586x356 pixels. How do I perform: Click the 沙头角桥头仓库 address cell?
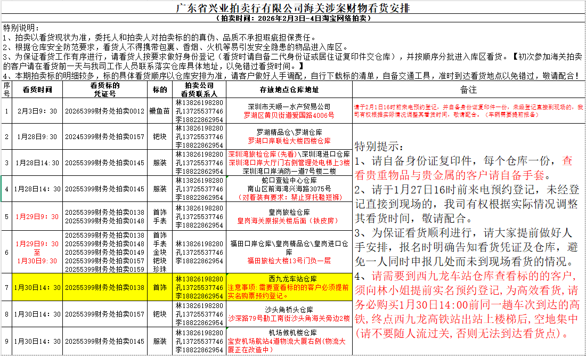(x=289, y=314)
